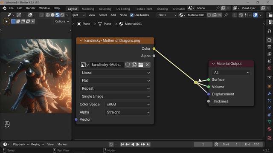273x153 pixels.
Task: Open the Flat projection dropdown
Action: (115, 80)
